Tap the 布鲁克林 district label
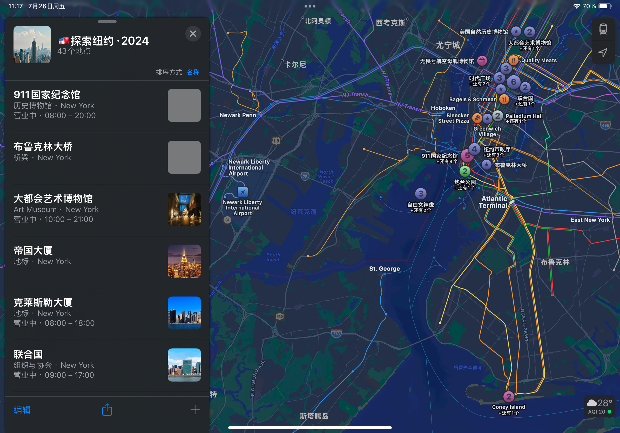620x433 pixels. point(555,262)
